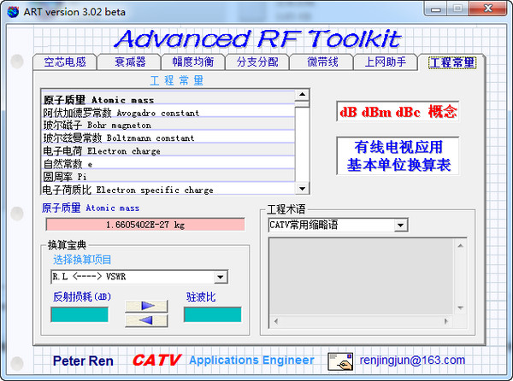Image resolution: width=513 pixels, height=381 pixels.
Task: Click the renjingjun@163.com email link
Action: [x=412, y=360]
